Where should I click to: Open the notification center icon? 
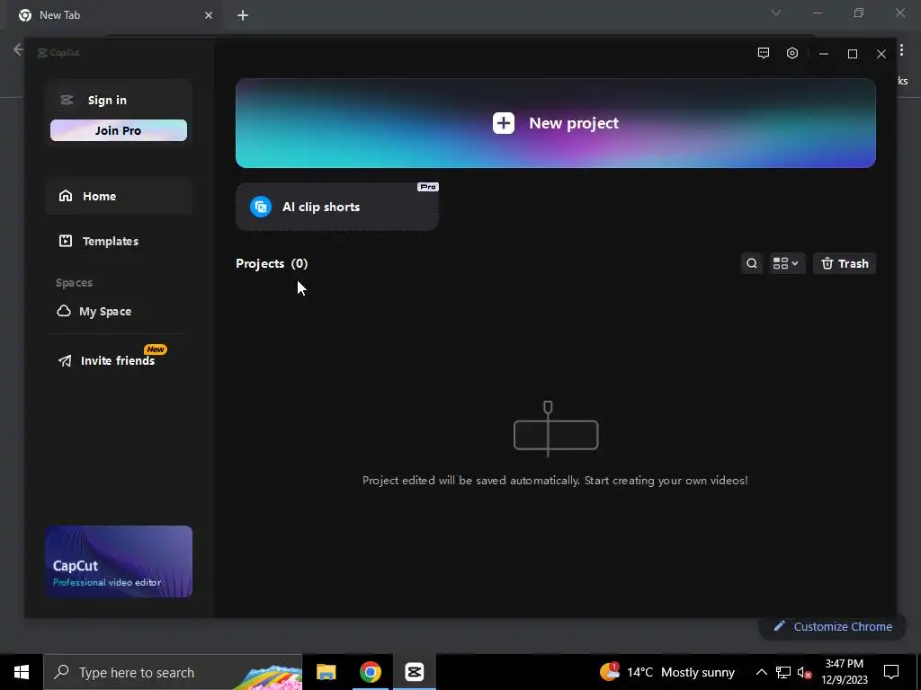pyautogui.click(x=891, y=672)
